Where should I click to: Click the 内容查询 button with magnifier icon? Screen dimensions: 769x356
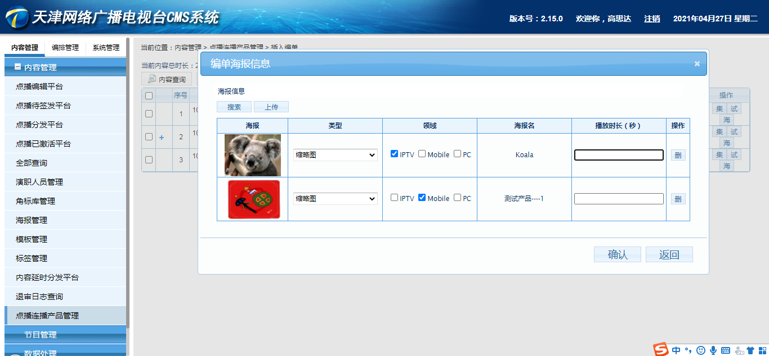point(167,79)
